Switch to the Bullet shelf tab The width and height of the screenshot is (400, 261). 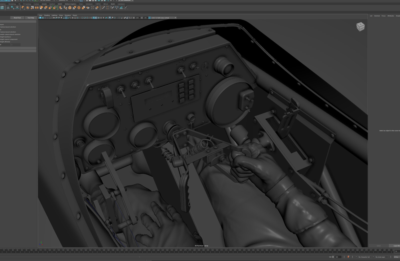click(113, 4)
